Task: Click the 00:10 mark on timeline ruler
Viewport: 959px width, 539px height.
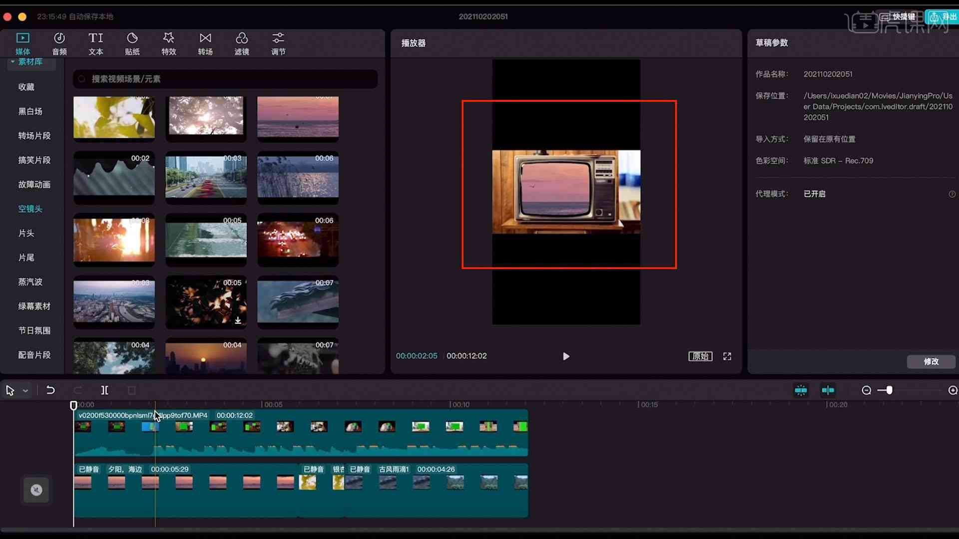Action: 461,405
